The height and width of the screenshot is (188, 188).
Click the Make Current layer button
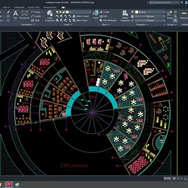80,16
